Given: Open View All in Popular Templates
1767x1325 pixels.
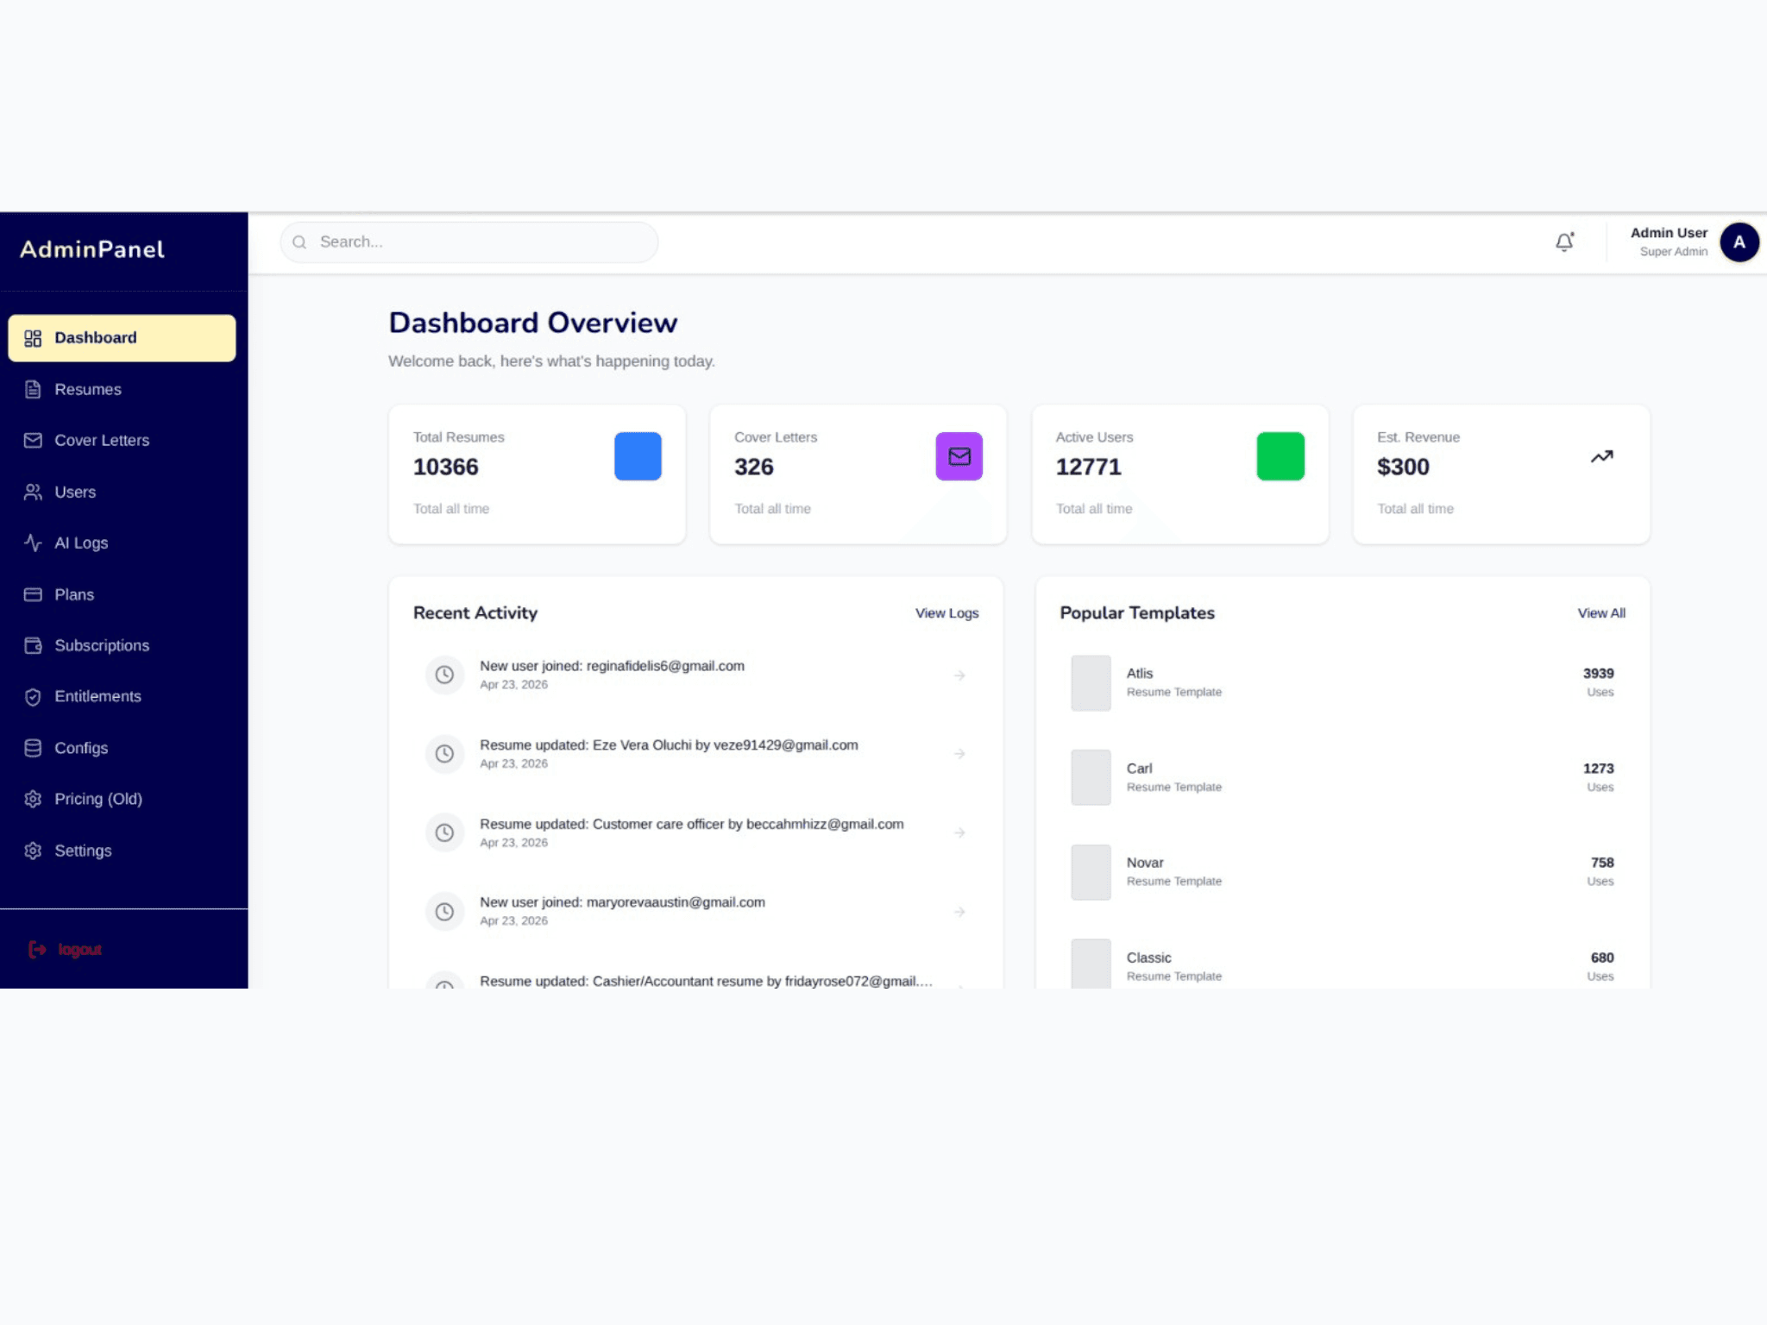Looking at the screenshot, I should [x=1601, y=613].
